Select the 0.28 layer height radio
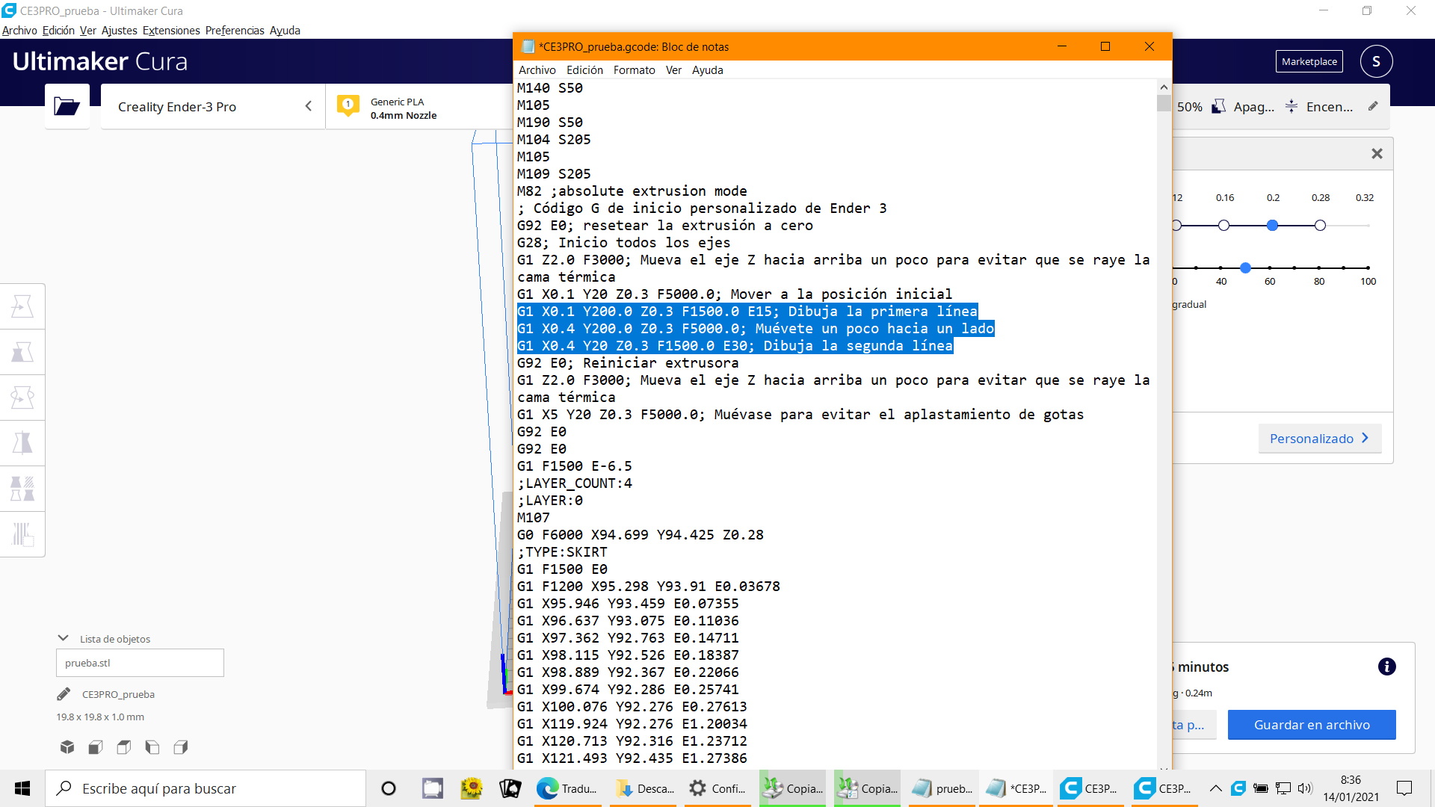The image size is (1435, 807). click(x=1320, y=226)
